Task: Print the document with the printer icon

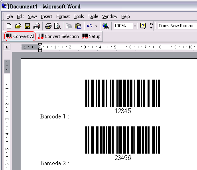Action: 48,26
